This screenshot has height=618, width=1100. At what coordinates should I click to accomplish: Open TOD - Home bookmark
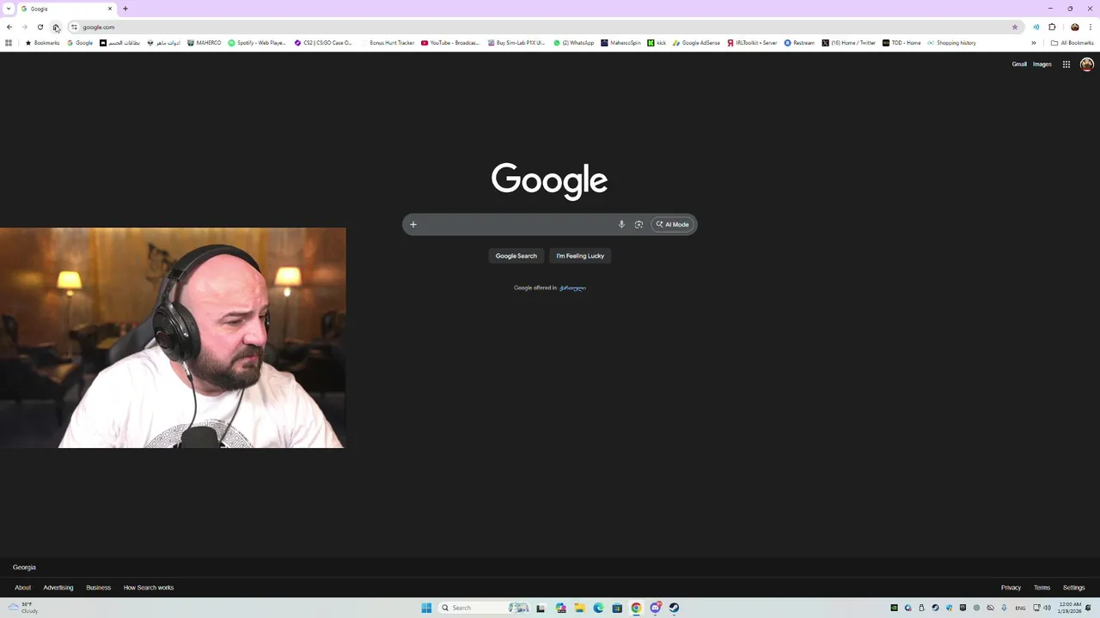coord(901,43)
